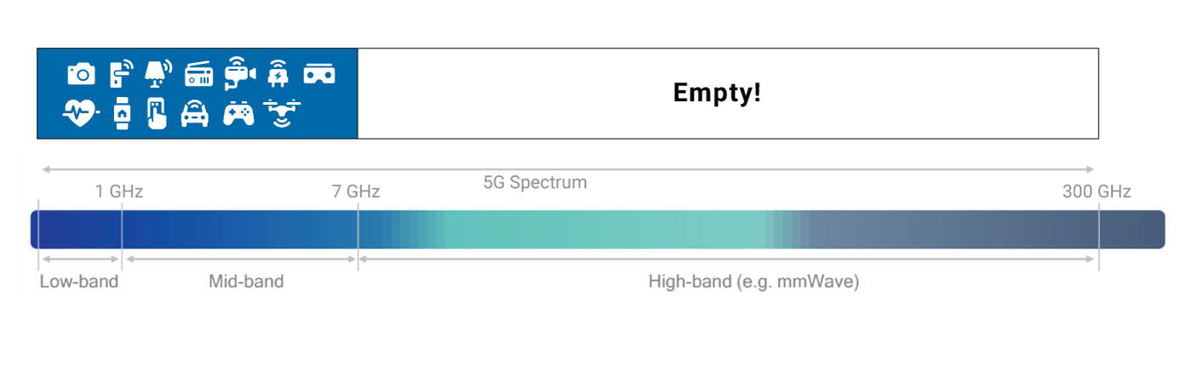
Task: Click the 7 GHz marker label
Action: pos(356,192)
